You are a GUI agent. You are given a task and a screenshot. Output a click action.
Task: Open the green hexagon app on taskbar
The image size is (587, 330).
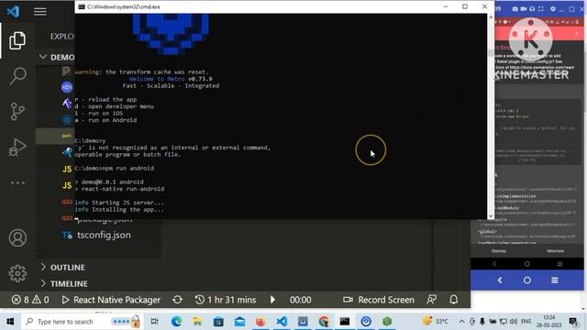[387, 322]
